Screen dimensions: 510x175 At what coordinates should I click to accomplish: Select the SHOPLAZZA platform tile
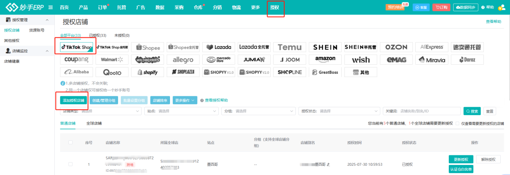tap(183, 72)
